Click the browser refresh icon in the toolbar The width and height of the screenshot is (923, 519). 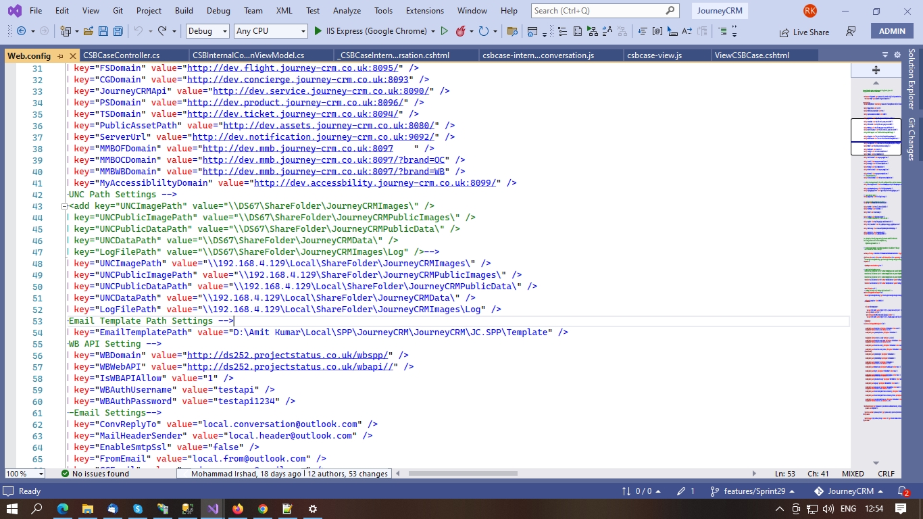click(x=483, y=31)
